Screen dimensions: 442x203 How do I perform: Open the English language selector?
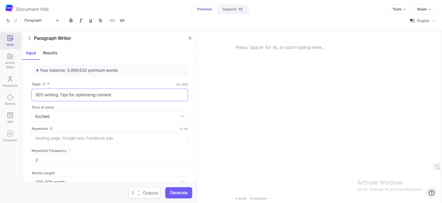tap(422, 21)
